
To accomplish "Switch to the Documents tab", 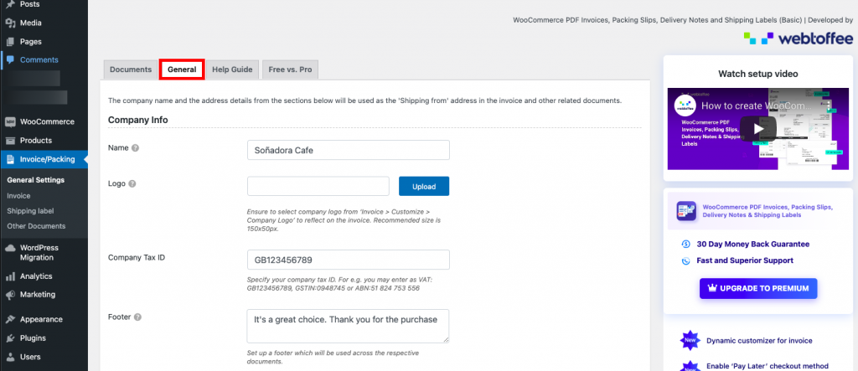I will click(130, 70).
